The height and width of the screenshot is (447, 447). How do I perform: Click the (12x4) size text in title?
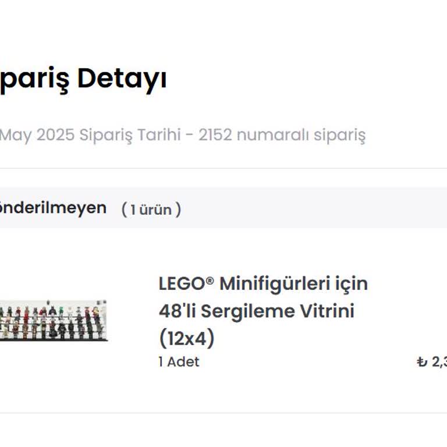tap(186, 338)
